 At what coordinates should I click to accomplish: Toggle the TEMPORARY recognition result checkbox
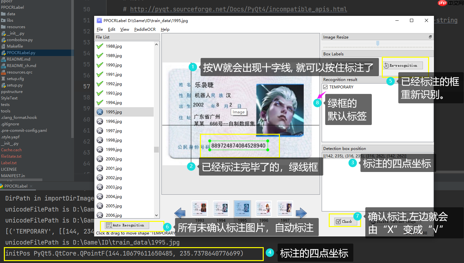click(325, 87)
